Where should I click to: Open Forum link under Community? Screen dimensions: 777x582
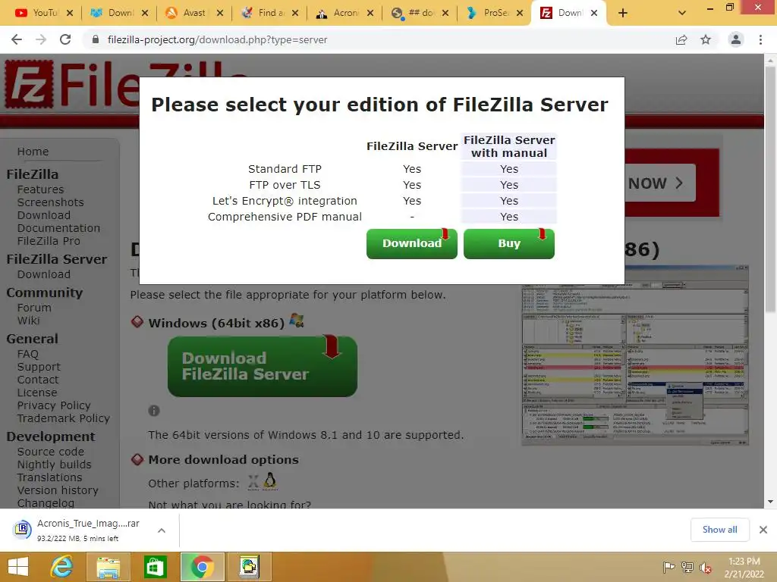pyautogui.click(x=34, y=308)
